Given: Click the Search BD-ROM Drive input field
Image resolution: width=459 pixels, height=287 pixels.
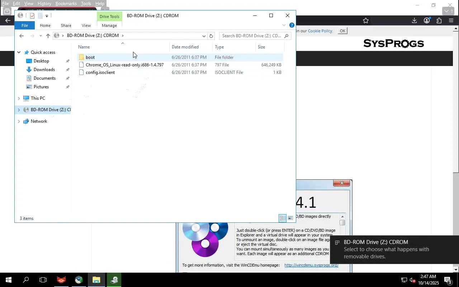Looking at the screenshot, I should click(x=252, y=36).
